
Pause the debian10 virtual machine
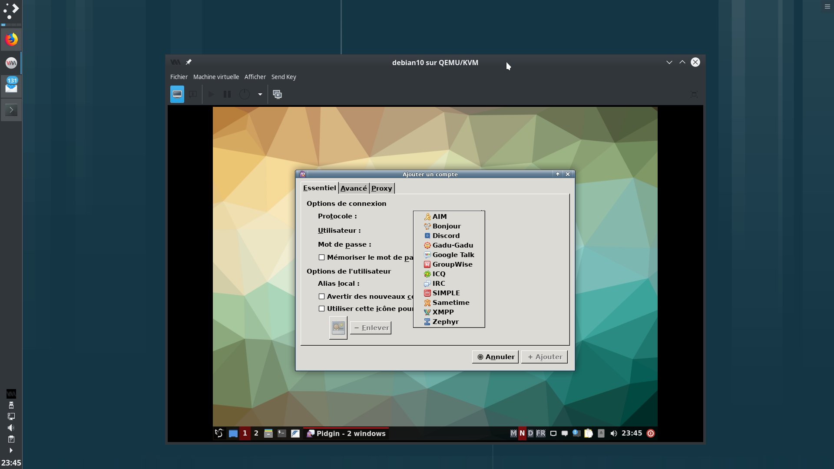(x=227, y=94)
